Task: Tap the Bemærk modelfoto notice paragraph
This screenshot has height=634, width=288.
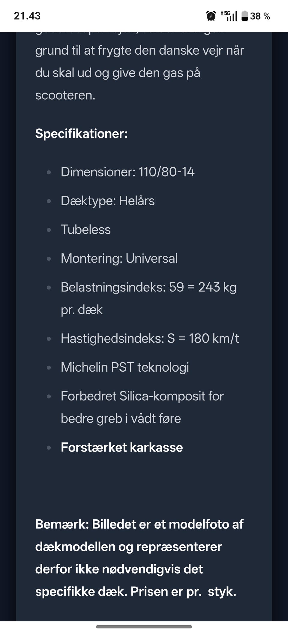Action: coord(139,558)
